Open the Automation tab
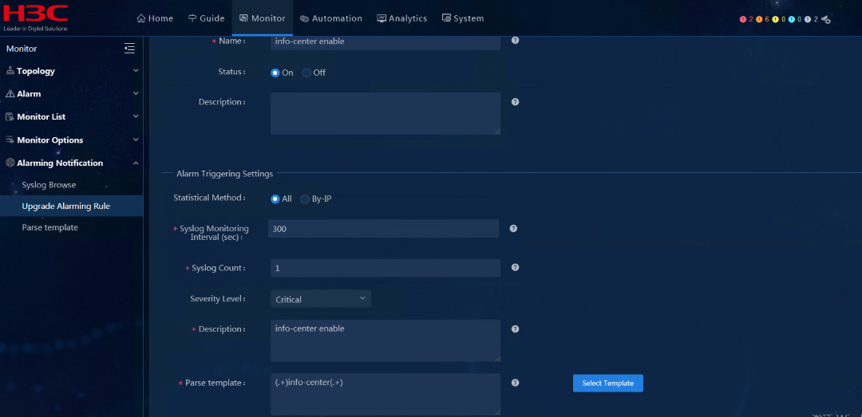Viewport: 862px width, 417px height. pyautogui.click(x=331, y=18)
